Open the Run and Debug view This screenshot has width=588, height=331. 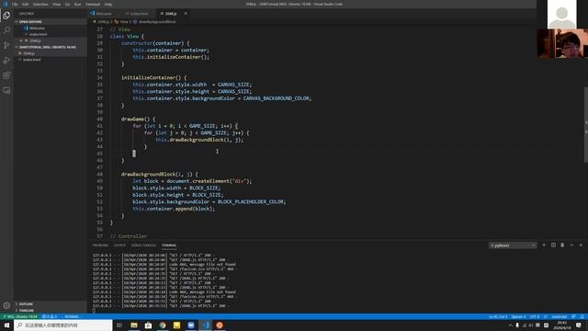[x=6, y=60]
